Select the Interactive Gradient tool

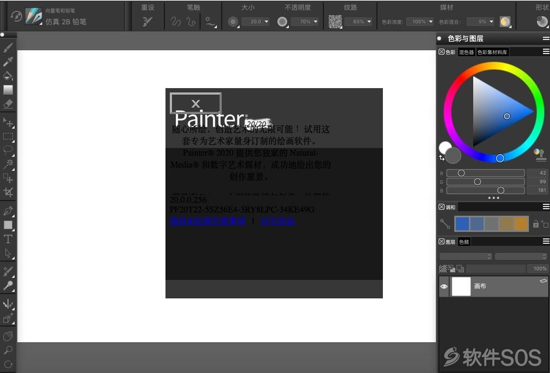pos(8,90)
